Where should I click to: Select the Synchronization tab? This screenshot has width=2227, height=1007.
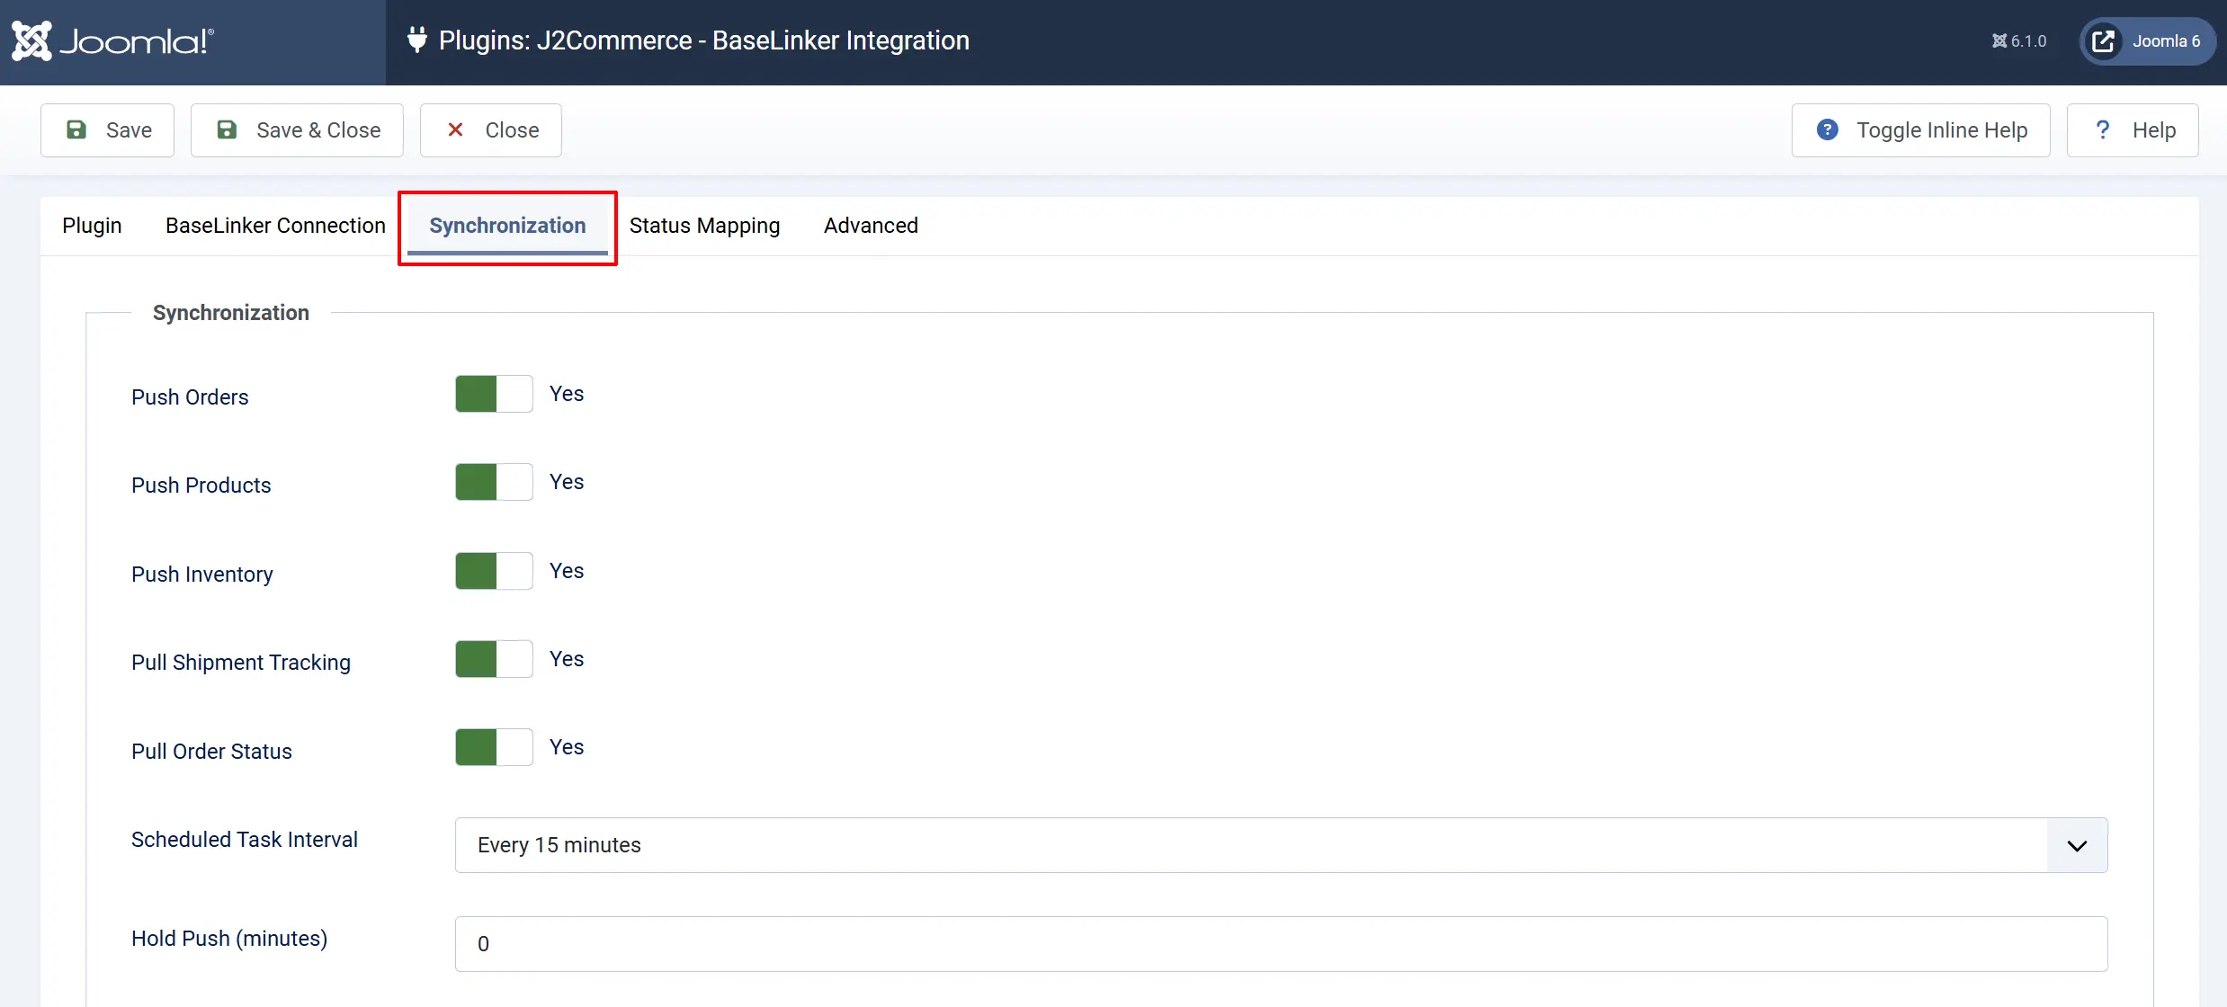507,226
